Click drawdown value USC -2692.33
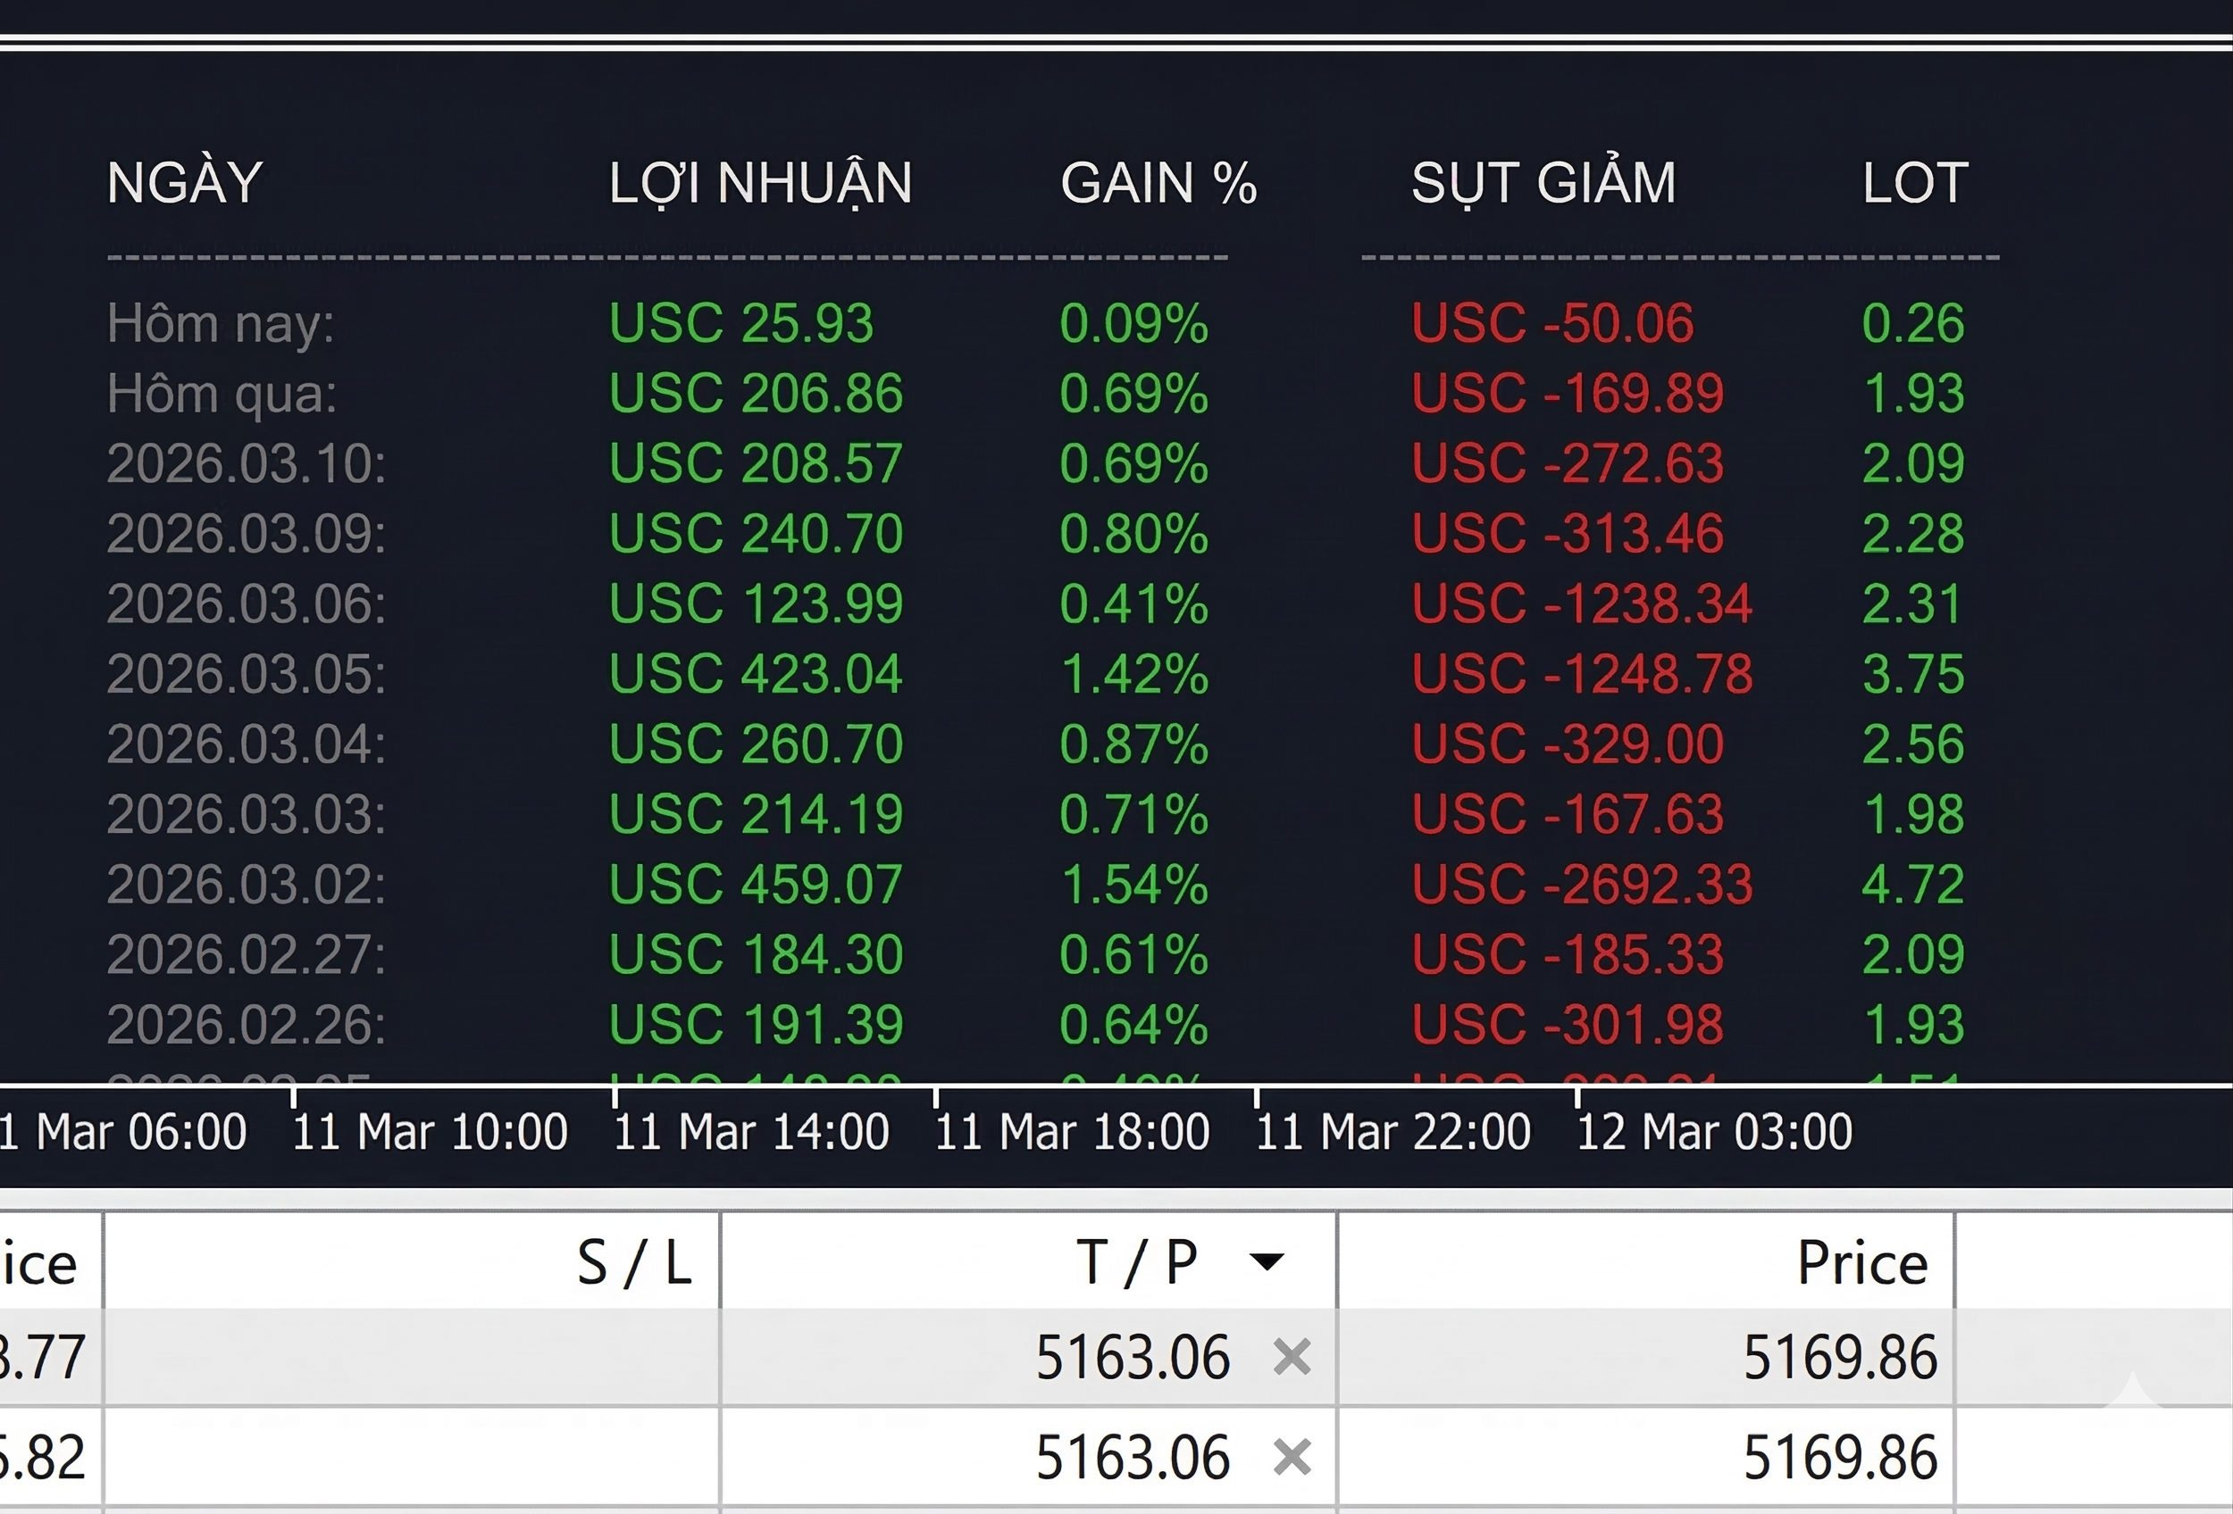Screen dimensions: 2233x1514 click(1583, 884)
